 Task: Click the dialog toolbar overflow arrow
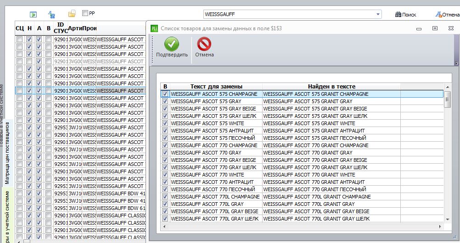pos(456,63)
